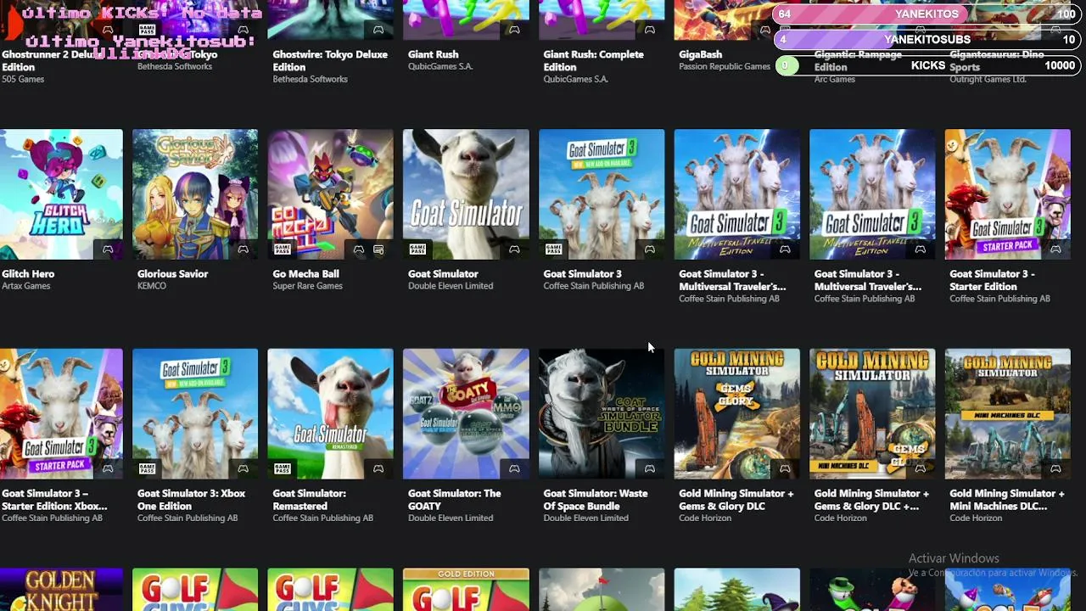Open Golden Knight cover at bottom row
This screenshot has height=611, width=1086.
(61, 590)
